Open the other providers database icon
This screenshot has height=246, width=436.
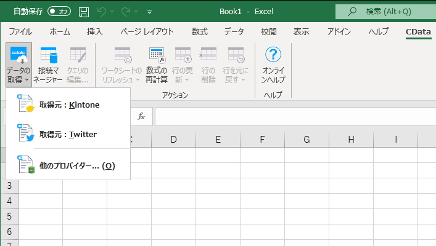[25, 165]
